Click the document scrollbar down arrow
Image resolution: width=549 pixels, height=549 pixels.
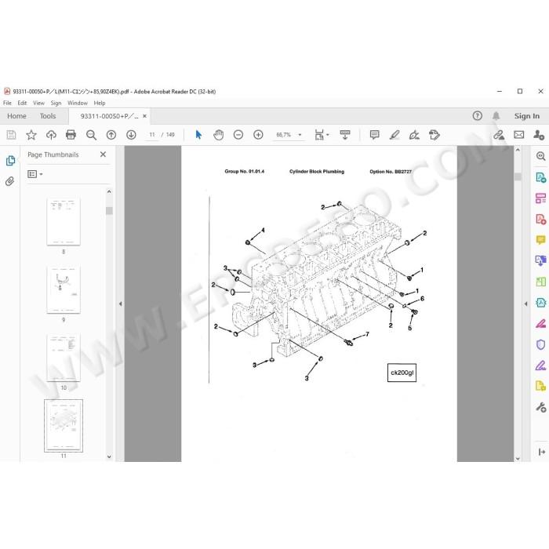pos(518,458)
